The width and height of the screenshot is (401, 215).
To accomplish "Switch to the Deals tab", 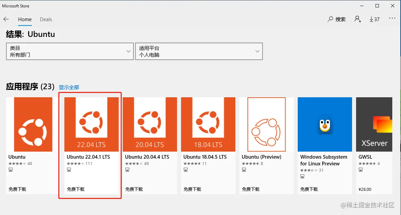I will (46, 19).
